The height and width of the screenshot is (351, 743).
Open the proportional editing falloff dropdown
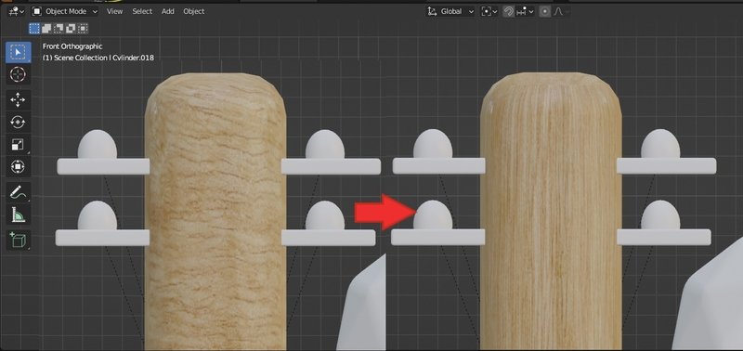pyautogui.click(x=561, y=11)
